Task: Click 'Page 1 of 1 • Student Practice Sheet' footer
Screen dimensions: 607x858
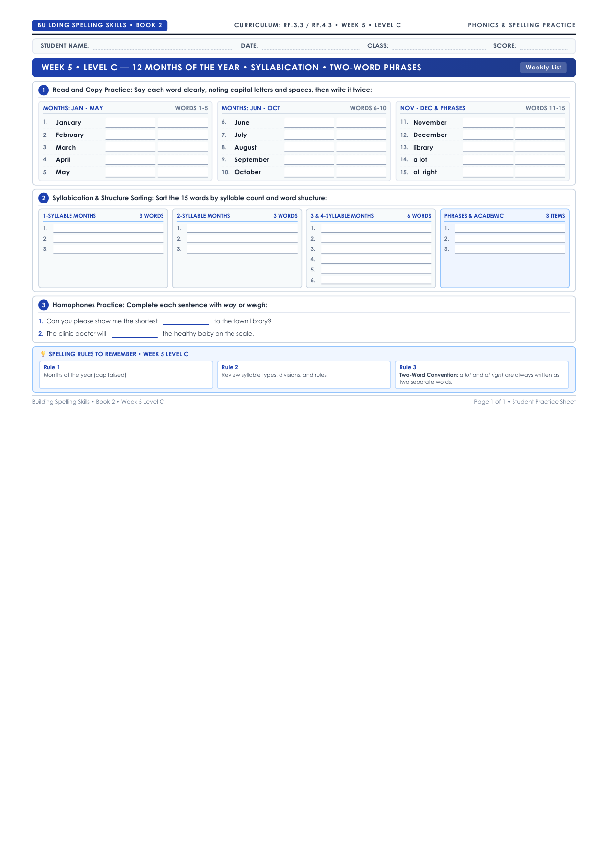Action: click(525, 402)
